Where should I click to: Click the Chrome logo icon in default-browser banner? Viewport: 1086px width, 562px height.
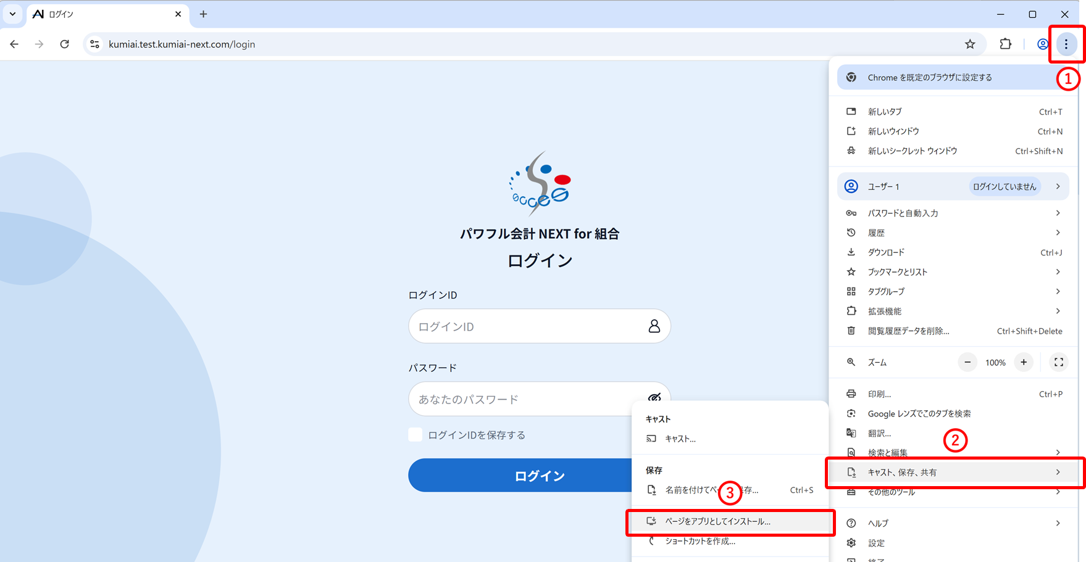pos(851,78)
